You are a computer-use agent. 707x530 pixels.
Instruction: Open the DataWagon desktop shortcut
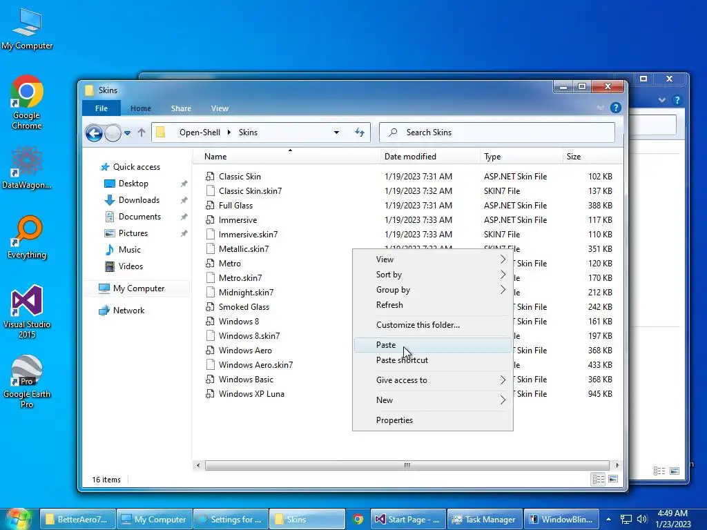click(x=27, y=168)
